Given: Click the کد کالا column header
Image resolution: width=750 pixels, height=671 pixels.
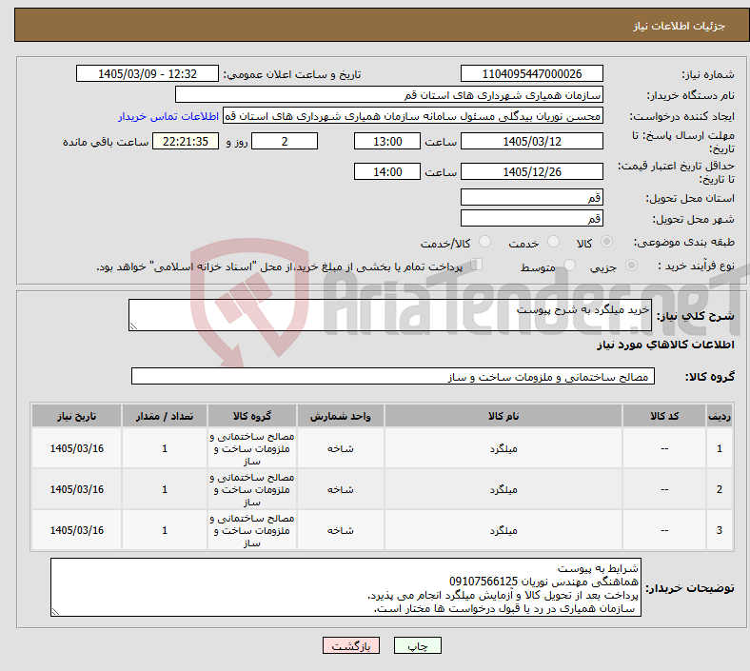Looking at the screenshot, I should pyautogui.click(x=664, y=416).
